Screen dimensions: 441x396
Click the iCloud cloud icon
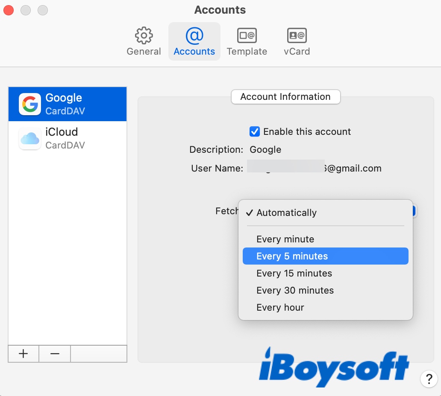30,138
